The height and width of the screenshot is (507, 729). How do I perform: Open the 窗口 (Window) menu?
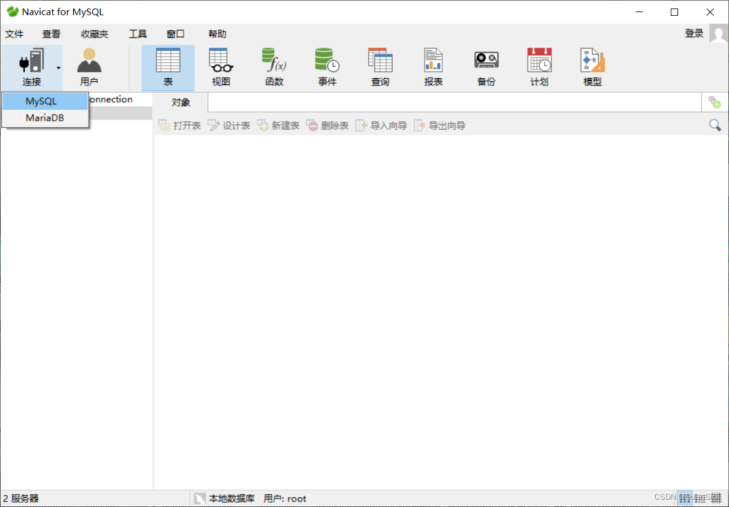[176, 34]
